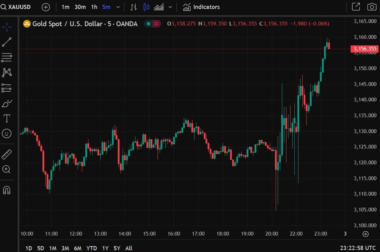Click the add symbol plus icon
The height and width of the screenshot is (252, 380).
[x=46, y=7]
